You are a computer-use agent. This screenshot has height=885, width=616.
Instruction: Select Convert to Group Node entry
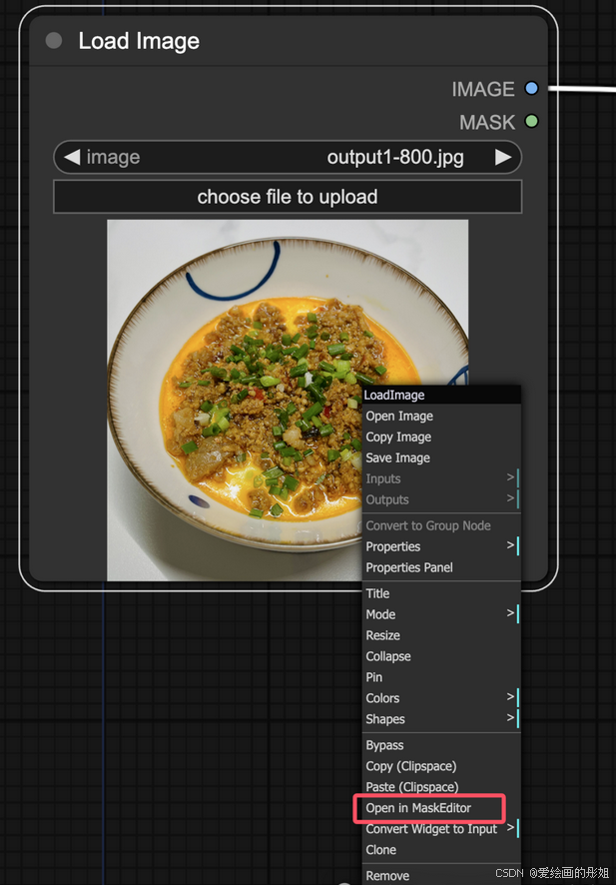coord(440,525)
